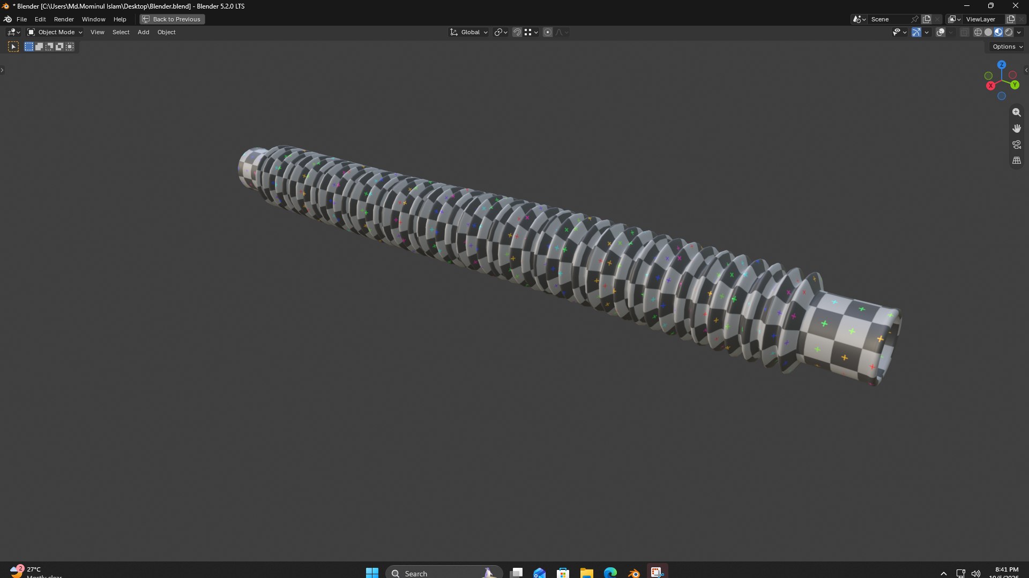Create new scene copy button

point(927,19)
